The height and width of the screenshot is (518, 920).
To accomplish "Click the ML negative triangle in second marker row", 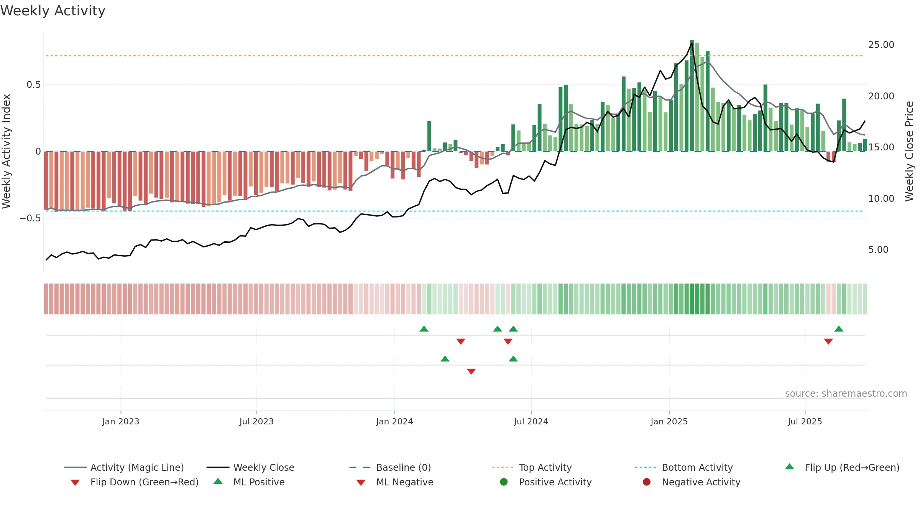I will click(x=472, y=371).
